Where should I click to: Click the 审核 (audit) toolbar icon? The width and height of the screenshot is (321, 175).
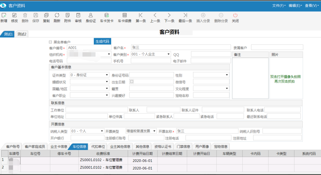(x=78, y=15)
